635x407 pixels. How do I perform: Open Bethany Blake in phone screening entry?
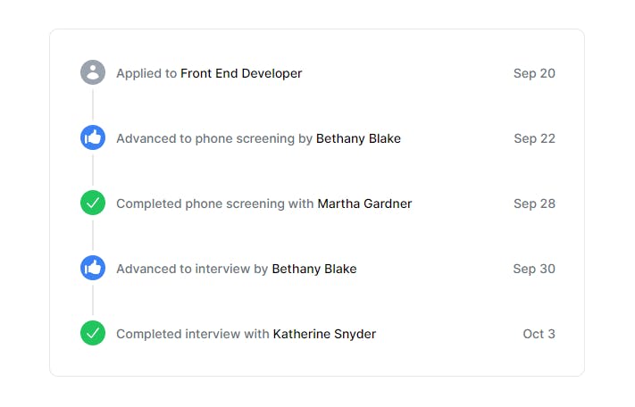[x=358, y=138]
